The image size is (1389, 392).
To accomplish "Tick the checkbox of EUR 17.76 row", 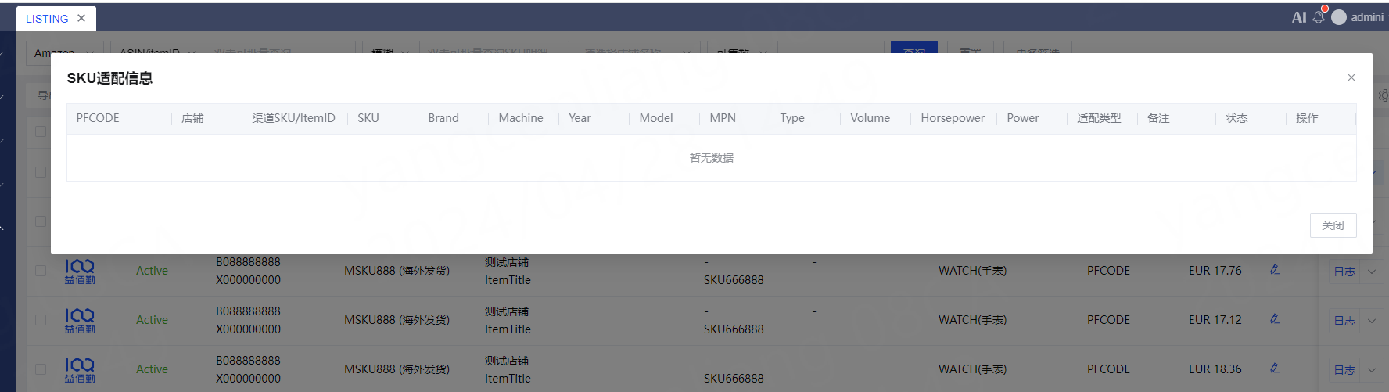I will point(41,271).
